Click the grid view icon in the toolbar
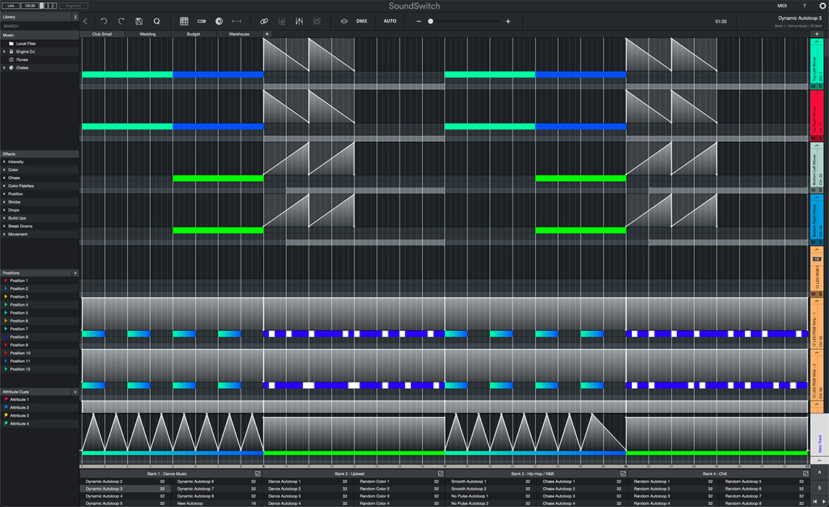The height and width of the screenshot is (507, 829). tap(184, 22)
